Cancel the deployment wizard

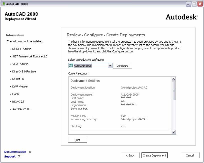click(190, 155)
